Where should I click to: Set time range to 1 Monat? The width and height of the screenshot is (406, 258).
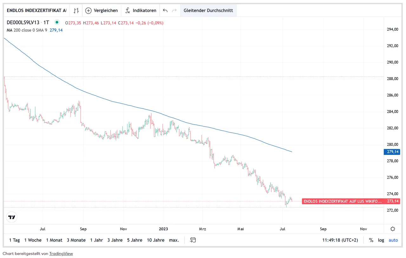pos(54,240)
